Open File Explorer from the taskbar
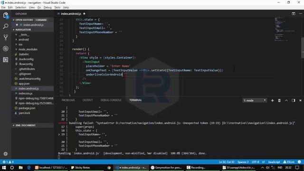Viewport: 304px width, 171px height. pyautogui.click(x=20, y=168)
